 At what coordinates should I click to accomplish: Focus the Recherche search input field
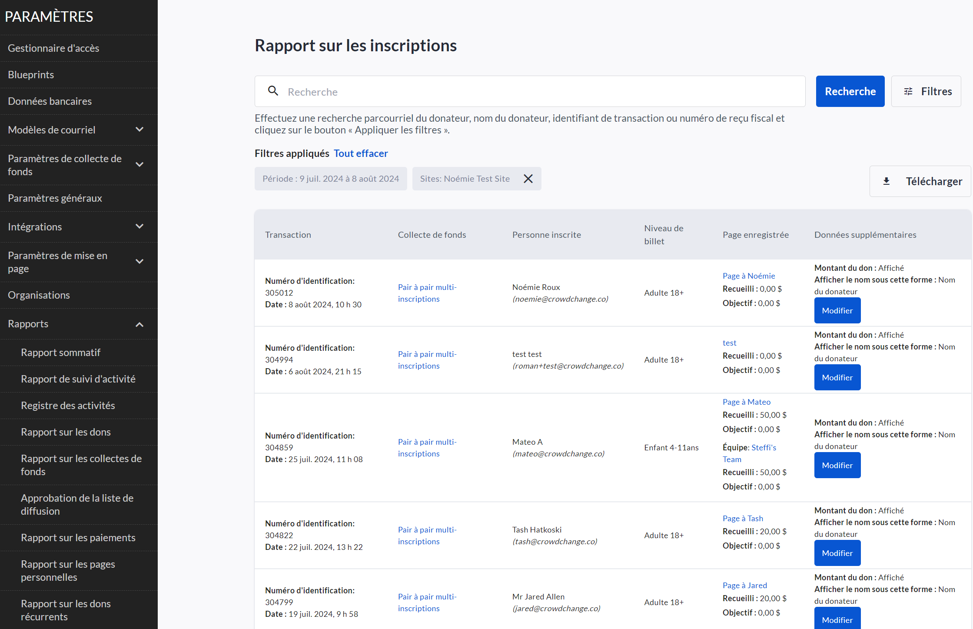543,92
